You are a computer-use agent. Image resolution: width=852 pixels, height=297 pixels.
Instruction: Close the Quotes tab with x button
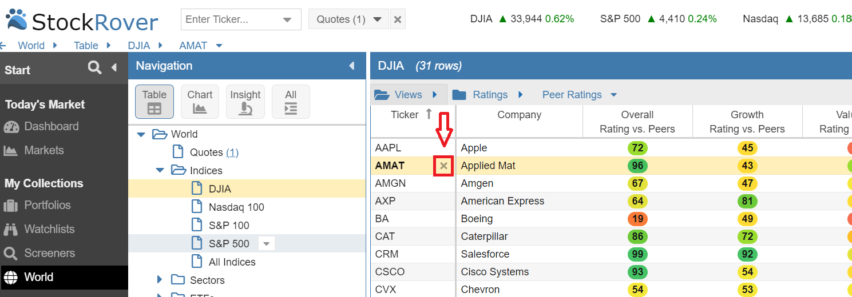pyautogui.click(x=398, y=19)
